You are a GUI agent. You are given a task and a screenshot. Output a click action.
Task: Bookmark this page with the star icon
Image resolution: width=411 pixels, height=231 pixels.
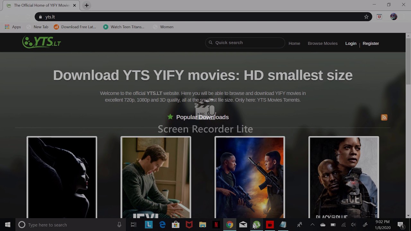366,17
